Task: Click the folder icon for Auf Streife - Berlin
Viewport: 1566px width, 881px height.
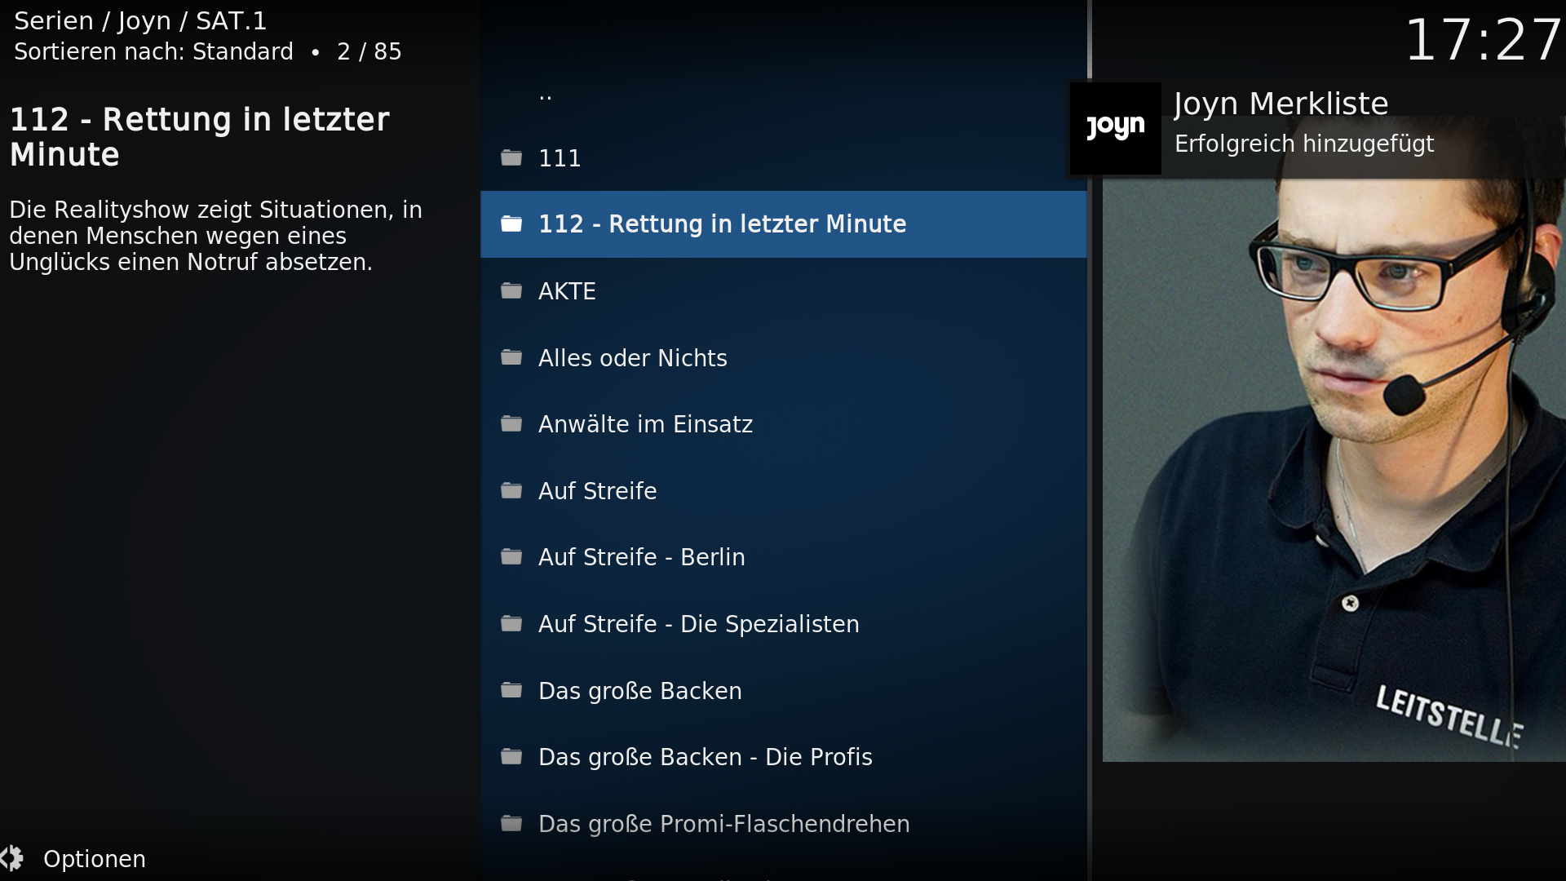Action: pos(511,556)
